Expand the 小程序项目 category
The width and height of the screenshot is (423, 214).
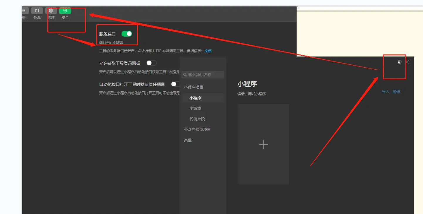(194, 87)
